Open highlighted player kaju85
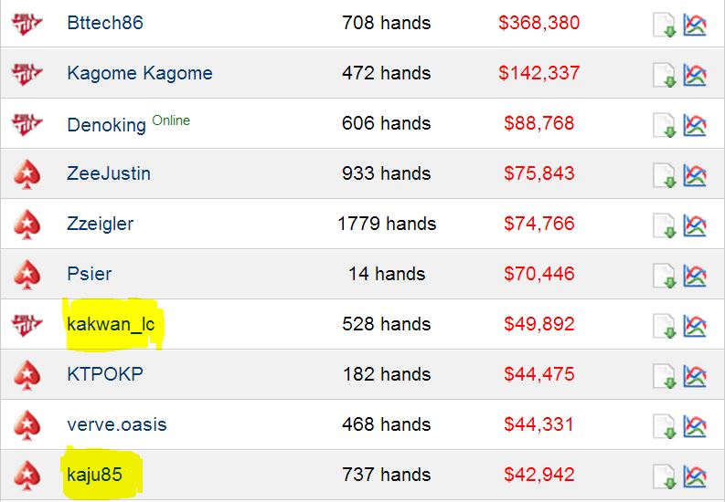 click(x=94, y=475)
